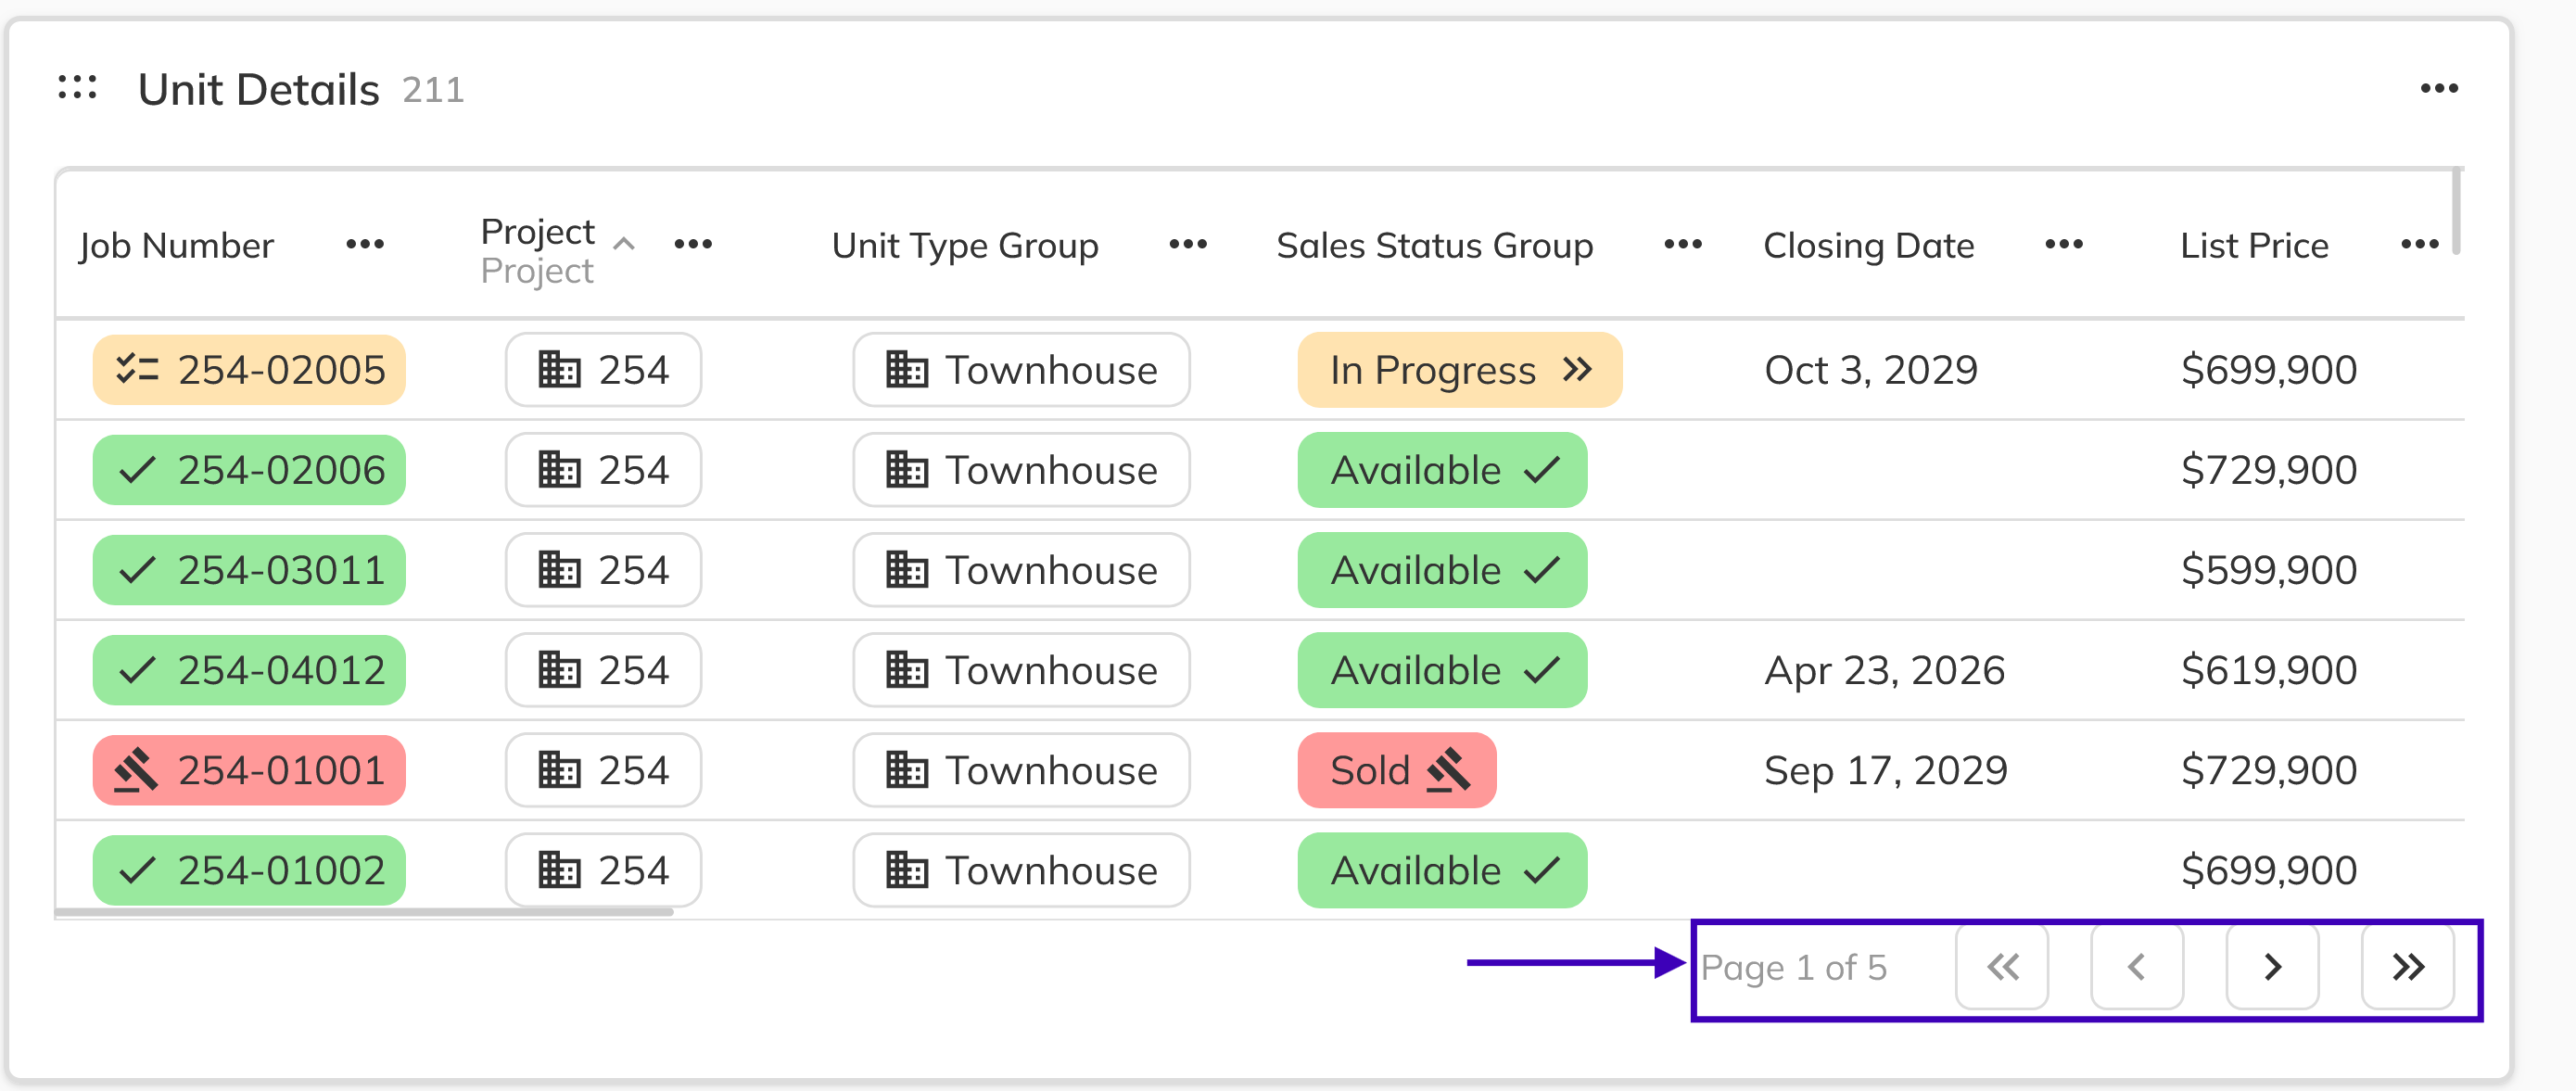Click Available status in row 254-04012
This screenshot has width=2576, height=1091.
pos(1442,670)
